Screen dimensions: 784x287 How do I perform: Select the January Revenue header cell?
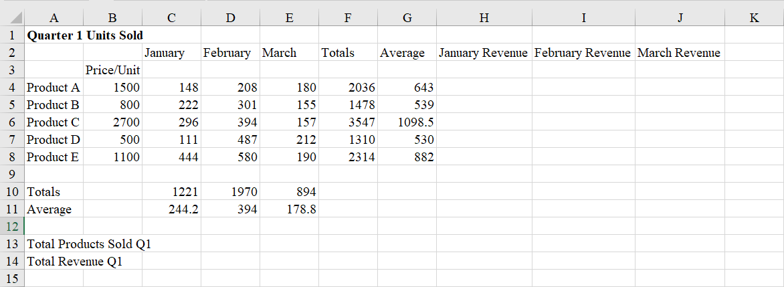pyautogui.click(x=484, y=52)
